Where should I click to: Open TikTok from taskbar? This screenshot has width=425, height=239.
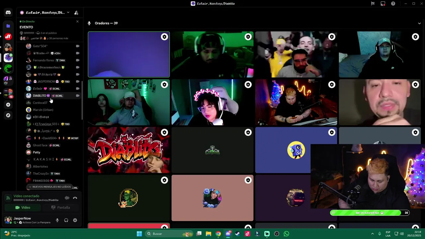[x=247, y=234]
